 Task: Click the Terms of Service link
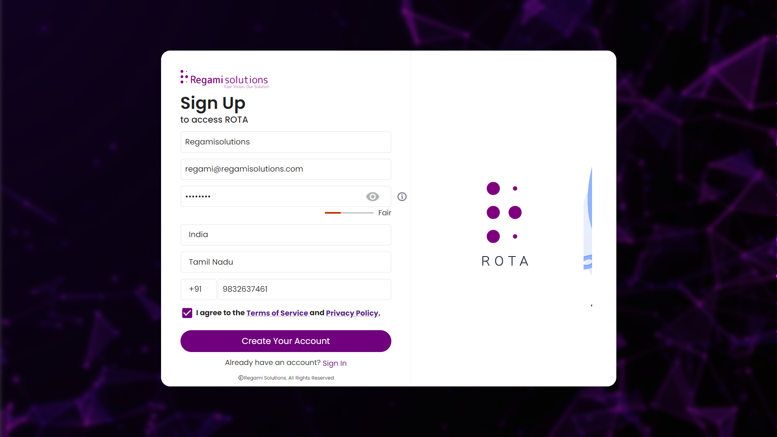coord(277,313)
